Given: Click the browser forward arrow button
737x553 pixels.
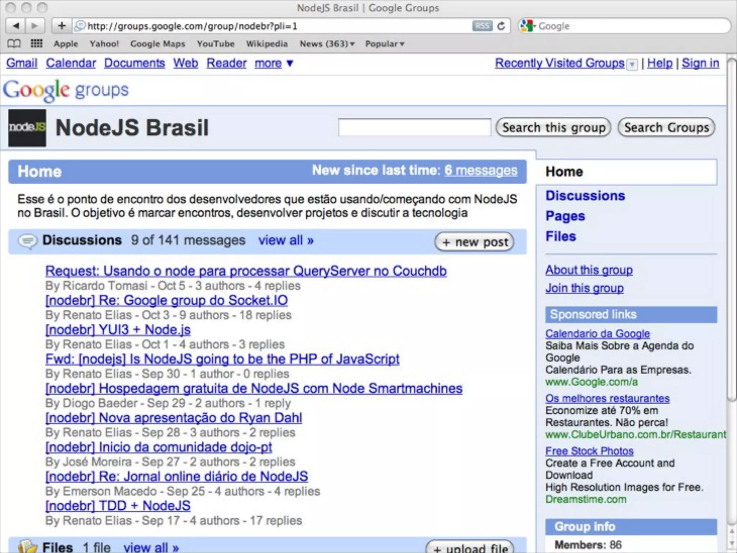Looking at the screenshot, I should click(x=35, y=26).
